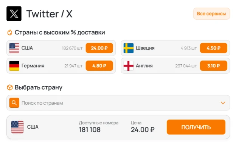Select the England flag icon
The height and width of the screenshot is (146, 236).
point(129,66)
